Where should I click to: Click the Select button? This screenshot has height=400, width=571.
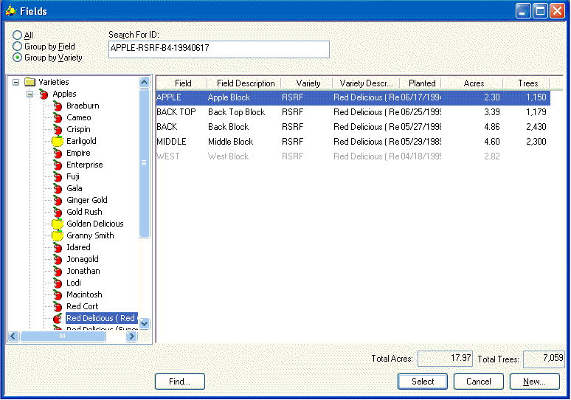point(423,382)
